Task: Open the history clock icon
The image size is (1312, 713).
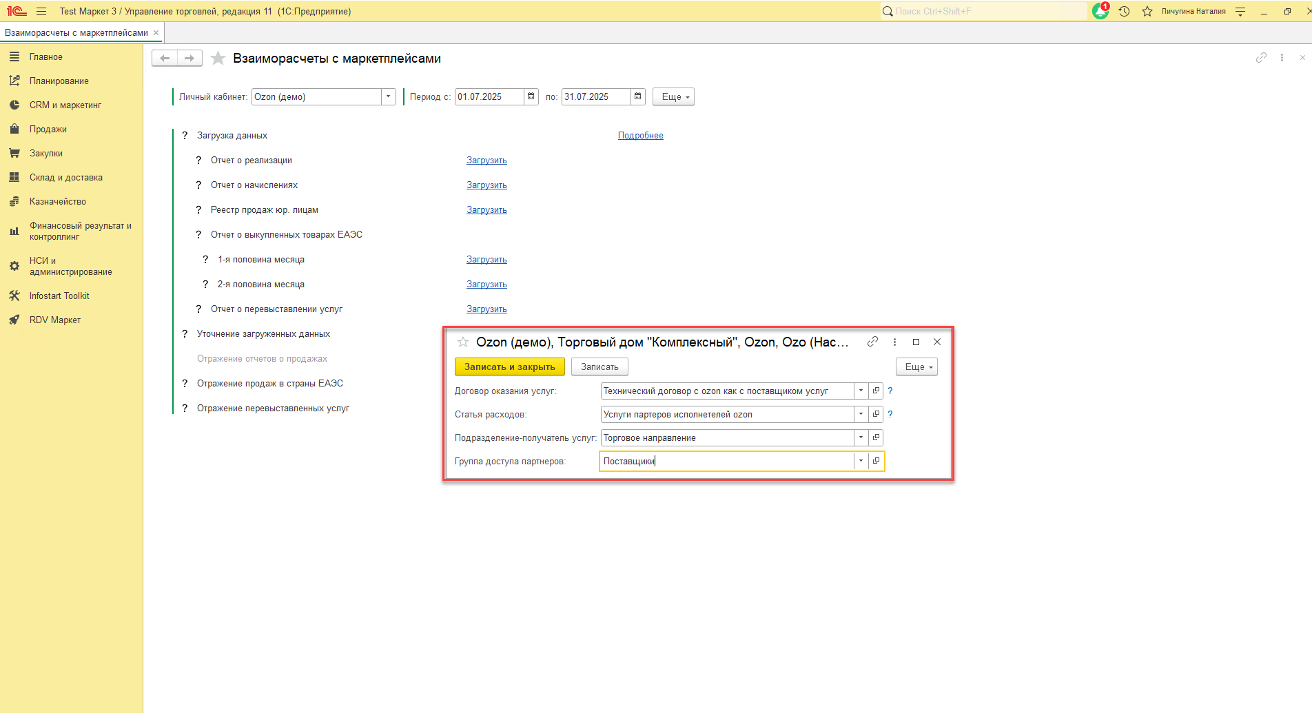Action: 1124,11
